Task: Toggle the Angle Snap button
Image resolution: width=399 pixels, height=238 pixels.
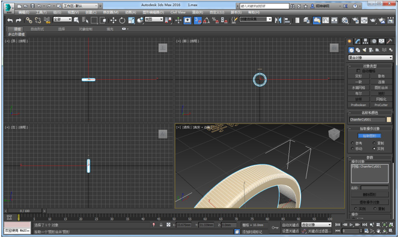Action: [206, 20]
